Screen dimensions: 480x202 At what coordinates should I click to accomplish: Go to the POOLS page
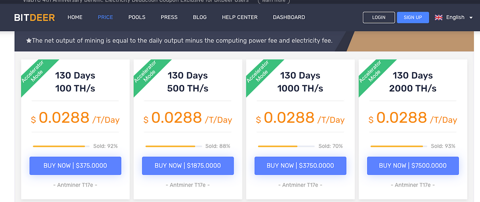[x=137, y=18]
